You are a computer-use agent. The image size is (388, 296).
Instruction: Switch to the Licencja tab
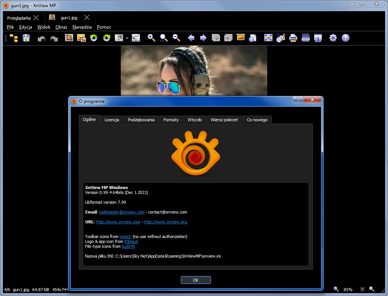pos(112,120)
